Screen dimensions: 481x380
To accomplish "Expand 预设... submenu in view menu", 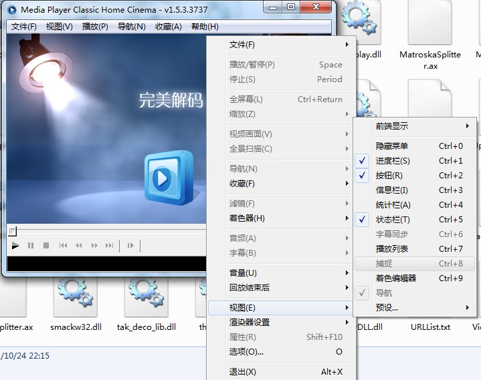I will [x=414, y=307].
